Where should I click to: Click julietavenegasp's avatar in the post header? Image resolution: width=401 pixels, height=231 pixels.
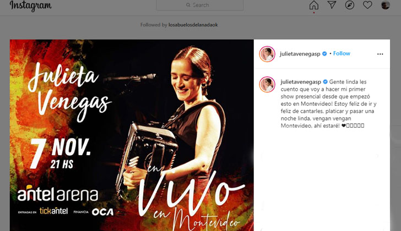click(x=267, y=54)
